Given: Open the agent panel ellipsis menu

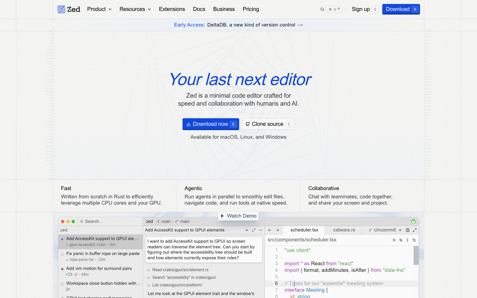Looking at the screenshot, I should pyautogui.click(x=261, y=230).
